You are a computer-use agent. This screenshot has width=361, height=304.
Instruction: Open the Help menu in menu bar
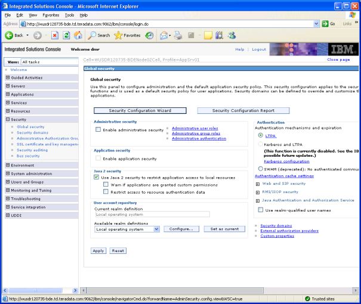[84, 15]
